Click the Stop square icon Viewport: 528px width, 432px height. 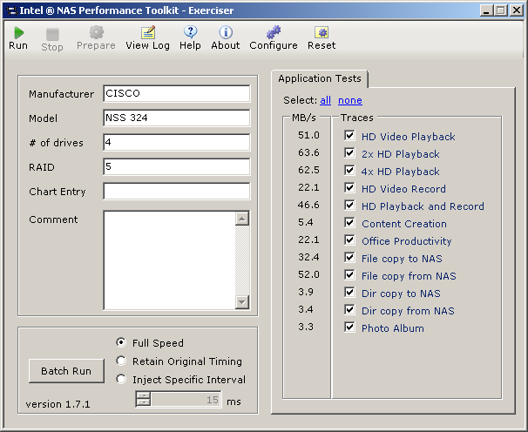[52, 34]
